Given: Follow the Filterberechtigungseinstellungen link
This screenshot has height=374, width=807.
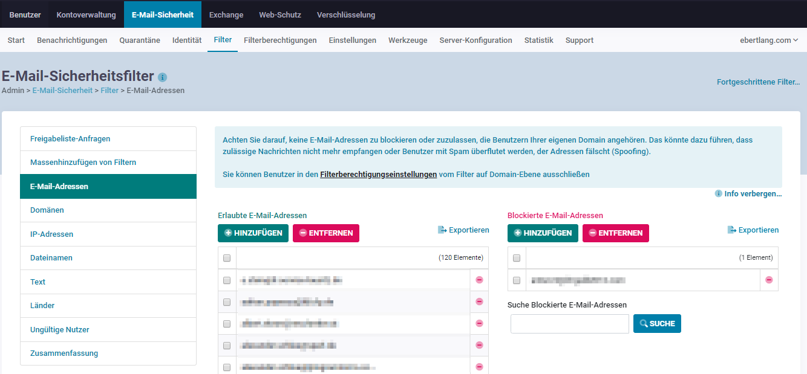Looking at the screenshot, I should click(x=378, y=174).
